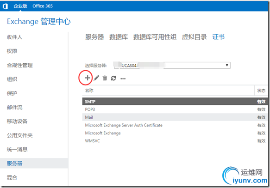Click the Exchange 管理中心 title
The width and height of the screenshot is (270, 188).
(x=39, y=22)
